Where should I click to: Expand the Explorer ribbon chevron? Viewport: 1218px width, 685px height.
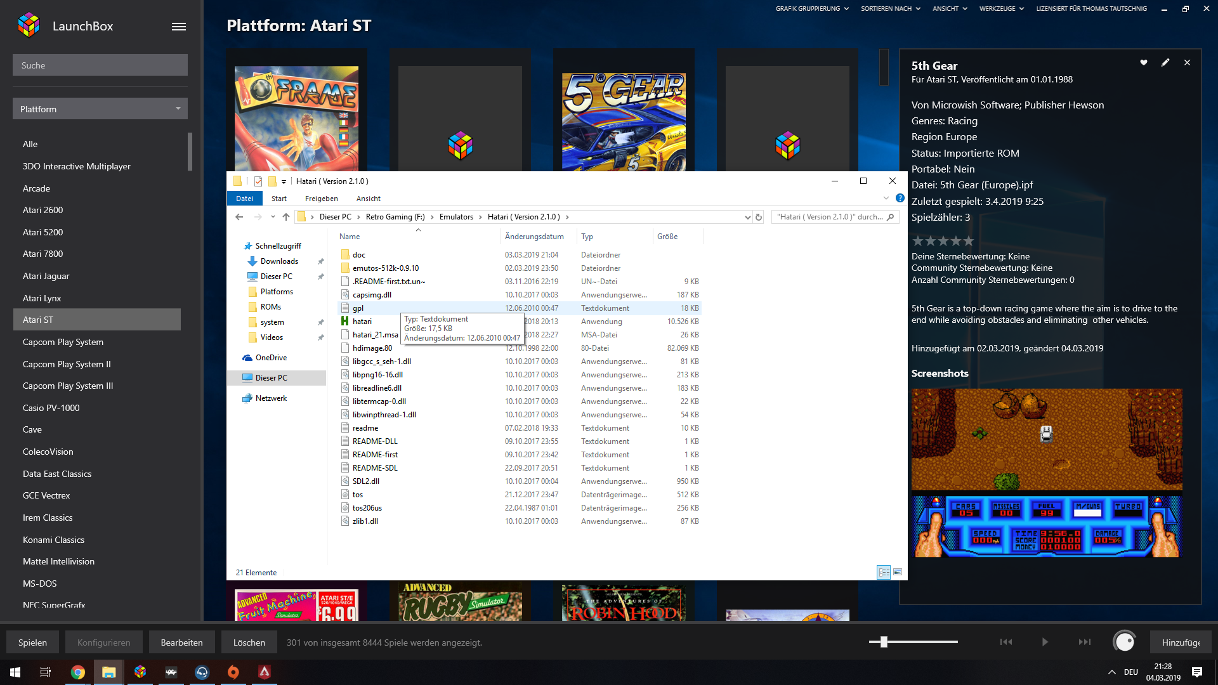(x=886, y=199)
